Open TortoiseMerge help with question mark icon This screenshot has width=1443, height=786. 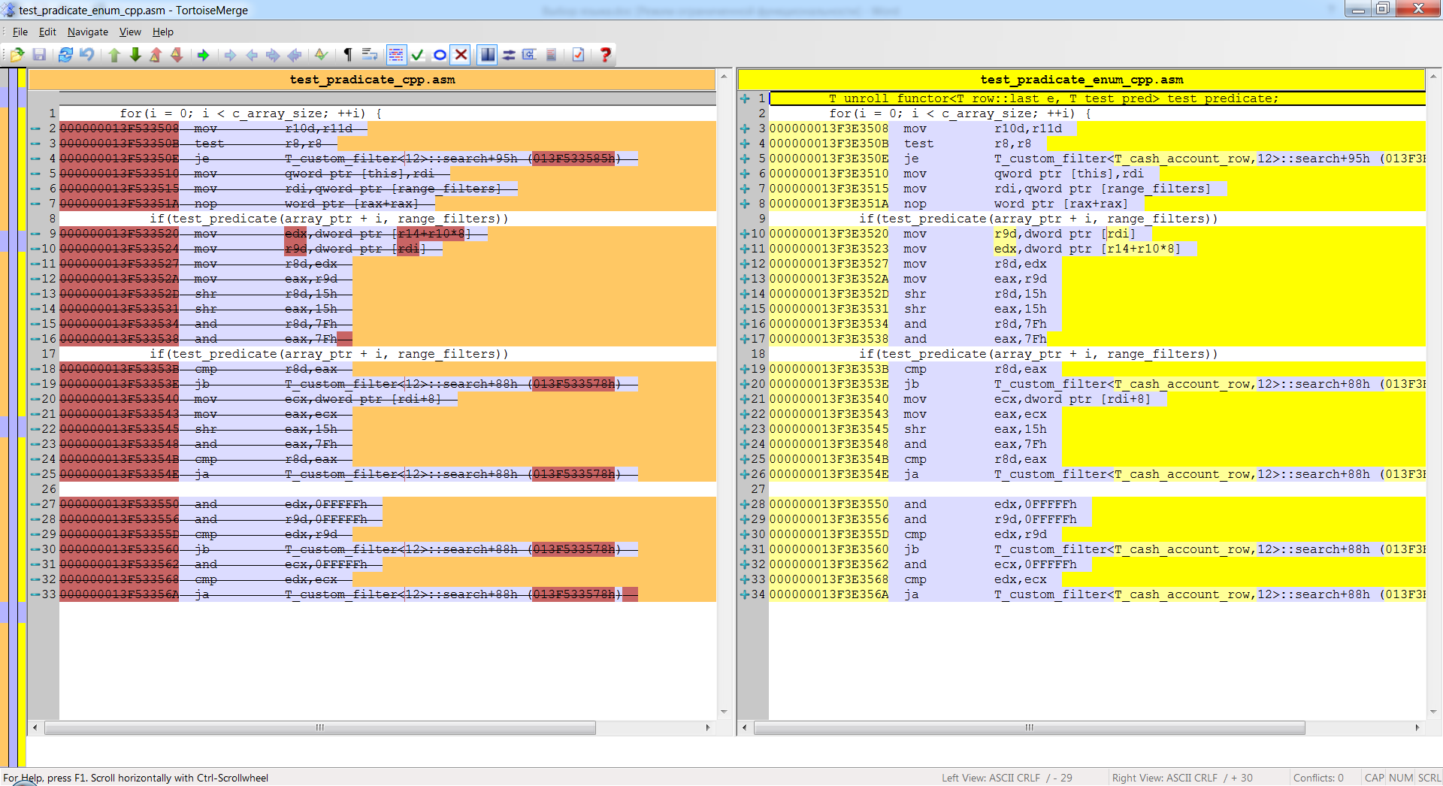tap(605, 54)
